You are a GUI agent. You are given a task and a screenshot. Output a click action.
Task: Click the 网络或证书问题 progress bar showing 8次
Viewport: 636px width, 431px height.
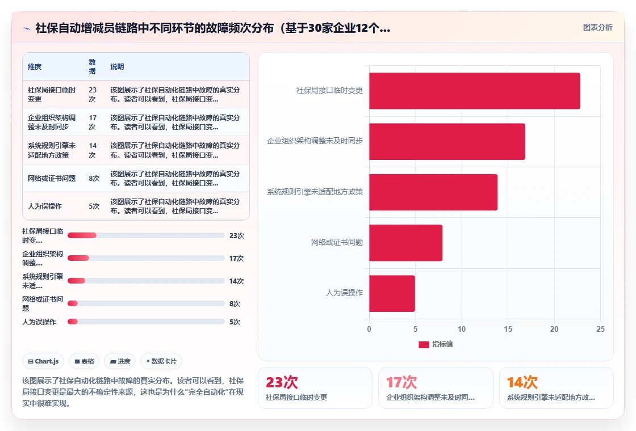pyautogui.click(x=146, y=303)
